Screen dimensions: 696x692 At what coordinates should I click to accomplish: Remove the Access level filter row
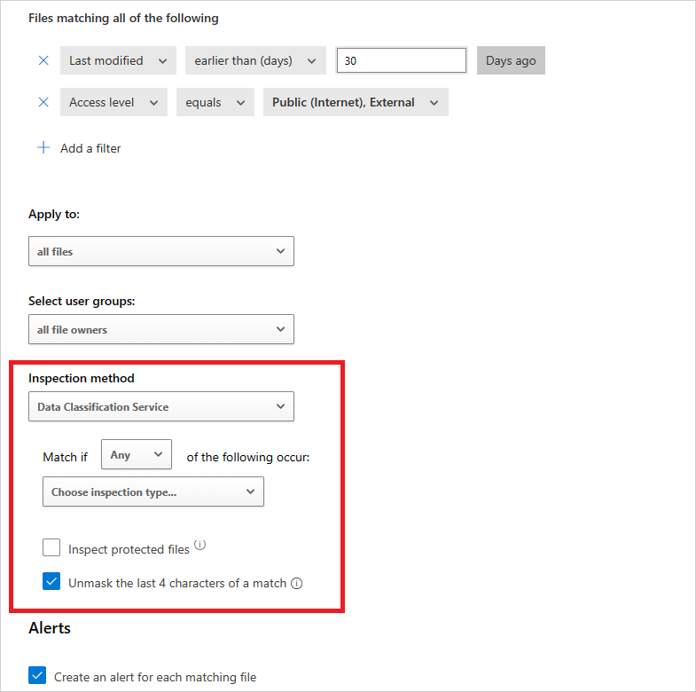coord(43,102)
